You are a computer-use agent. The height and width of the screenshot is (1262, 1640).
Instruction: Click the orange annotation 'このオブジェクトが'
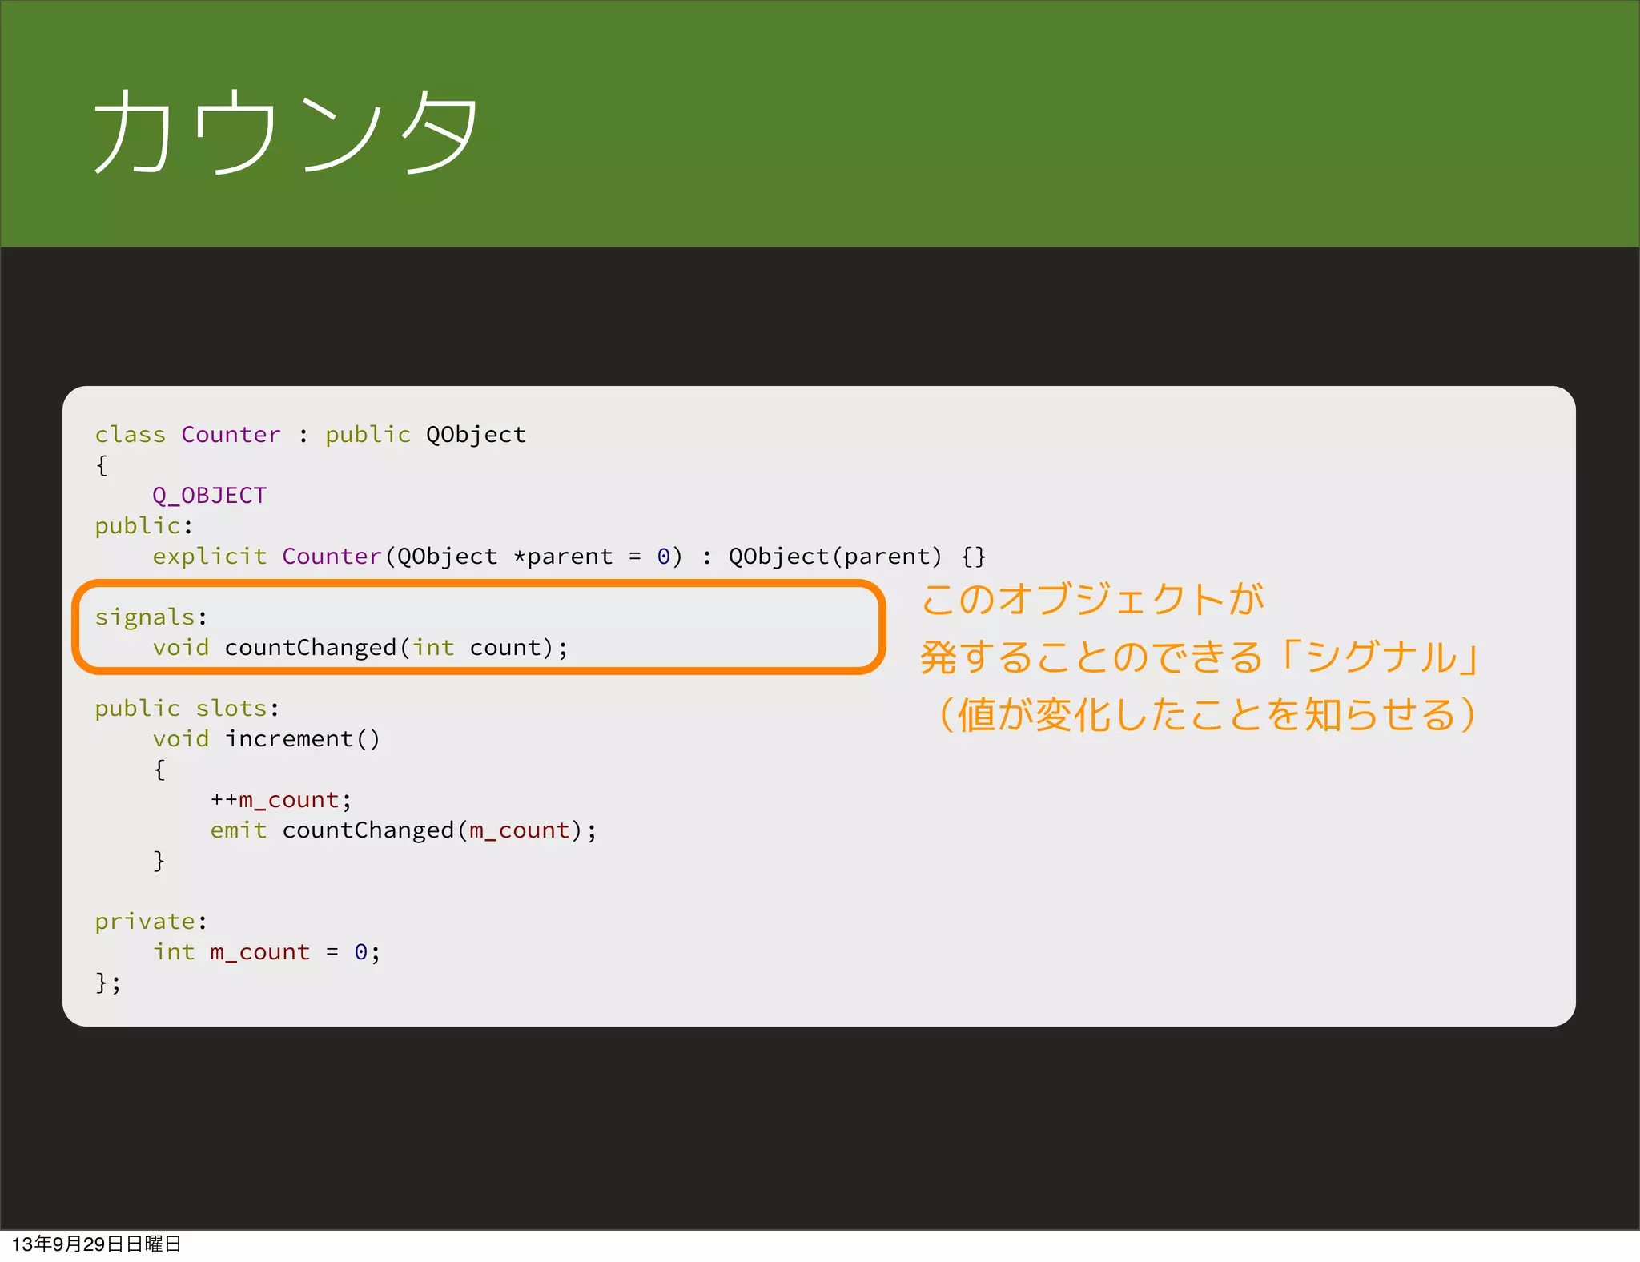click(1092, 600)
